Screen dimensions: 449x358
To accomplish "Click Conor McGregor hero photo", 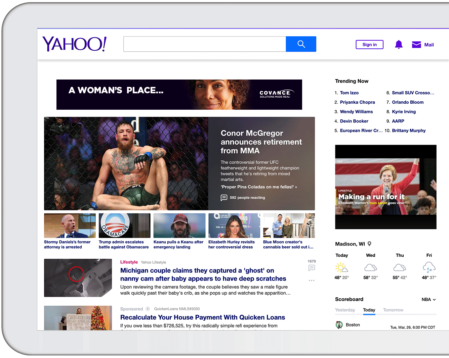I will (x=126, y=163).
